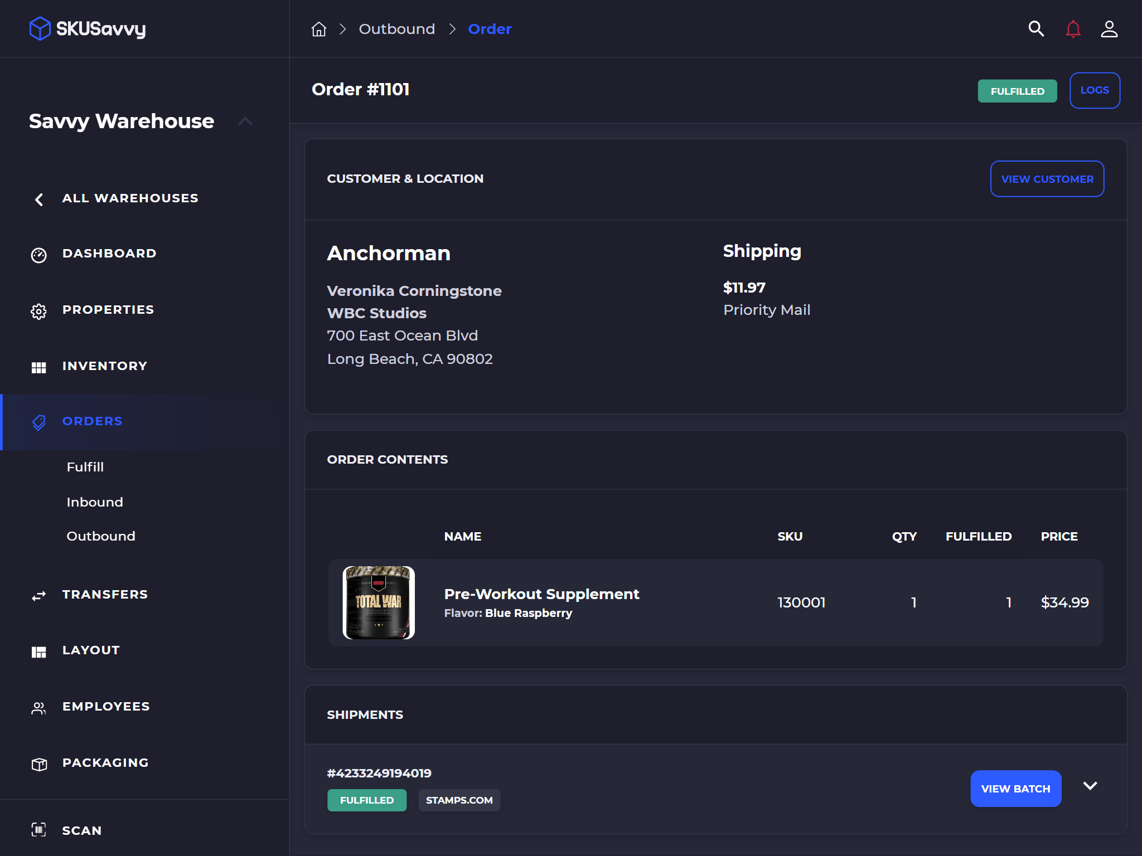Viewport: 1142px width, 856px height.
Task: Click the back arrow next to All Warehouses
Action: pos(38,200)
